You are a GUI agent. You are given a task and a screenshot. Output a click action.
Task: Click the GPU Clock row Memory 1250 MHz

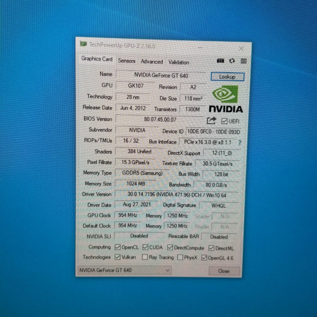(177, 216)
